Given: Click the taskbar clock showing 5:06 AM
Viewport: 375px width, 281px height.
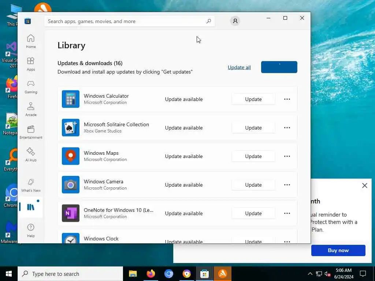Looking at the screenshot, I should 344,274.
